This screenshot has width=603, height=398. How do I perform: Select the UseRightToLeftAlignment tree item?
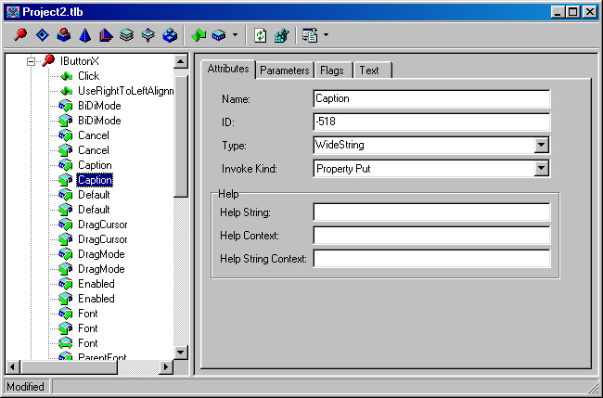(x=125, y=91)
